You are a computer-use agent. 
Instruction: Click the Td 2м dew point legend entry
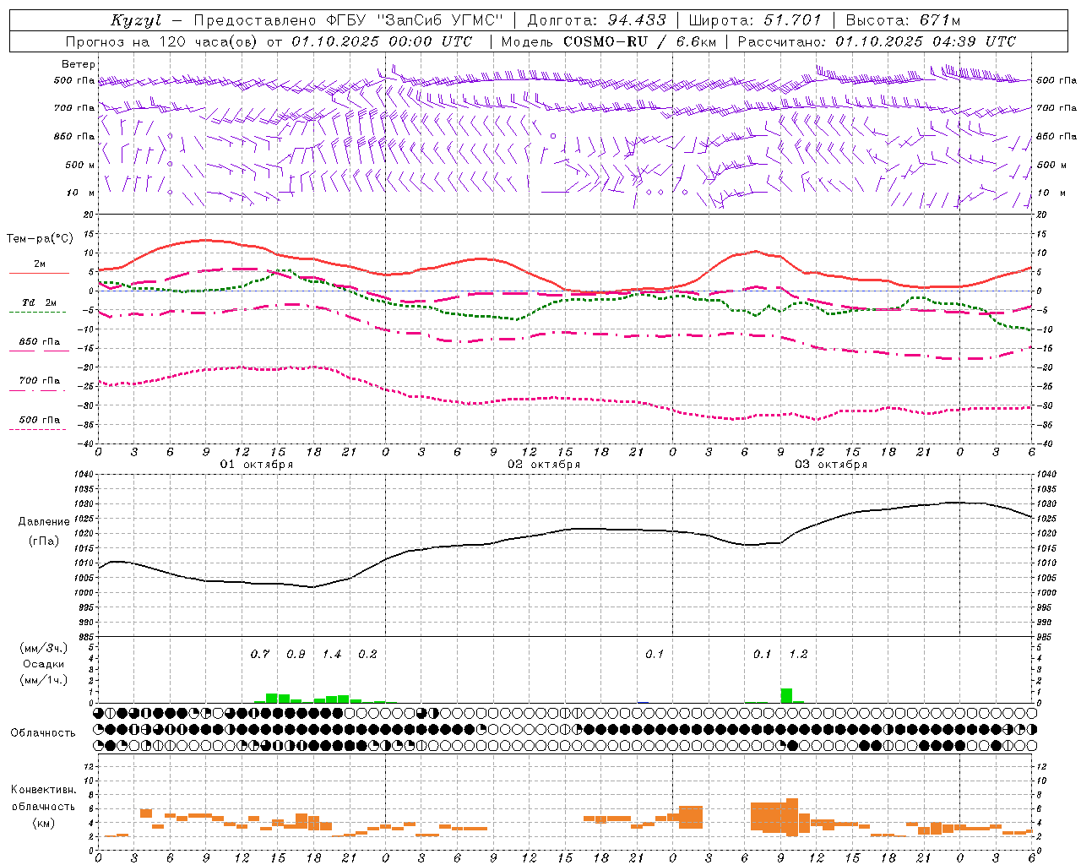[39, 302]
